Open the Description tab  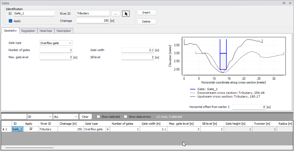click(64, 31)
